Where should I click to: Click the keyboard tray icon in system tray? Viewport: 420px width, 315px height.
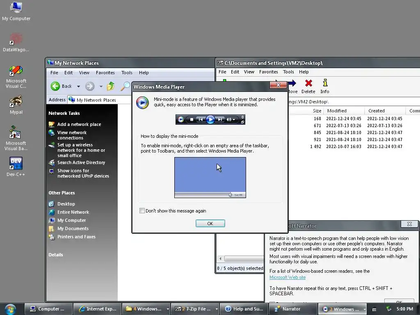[374, 309]
